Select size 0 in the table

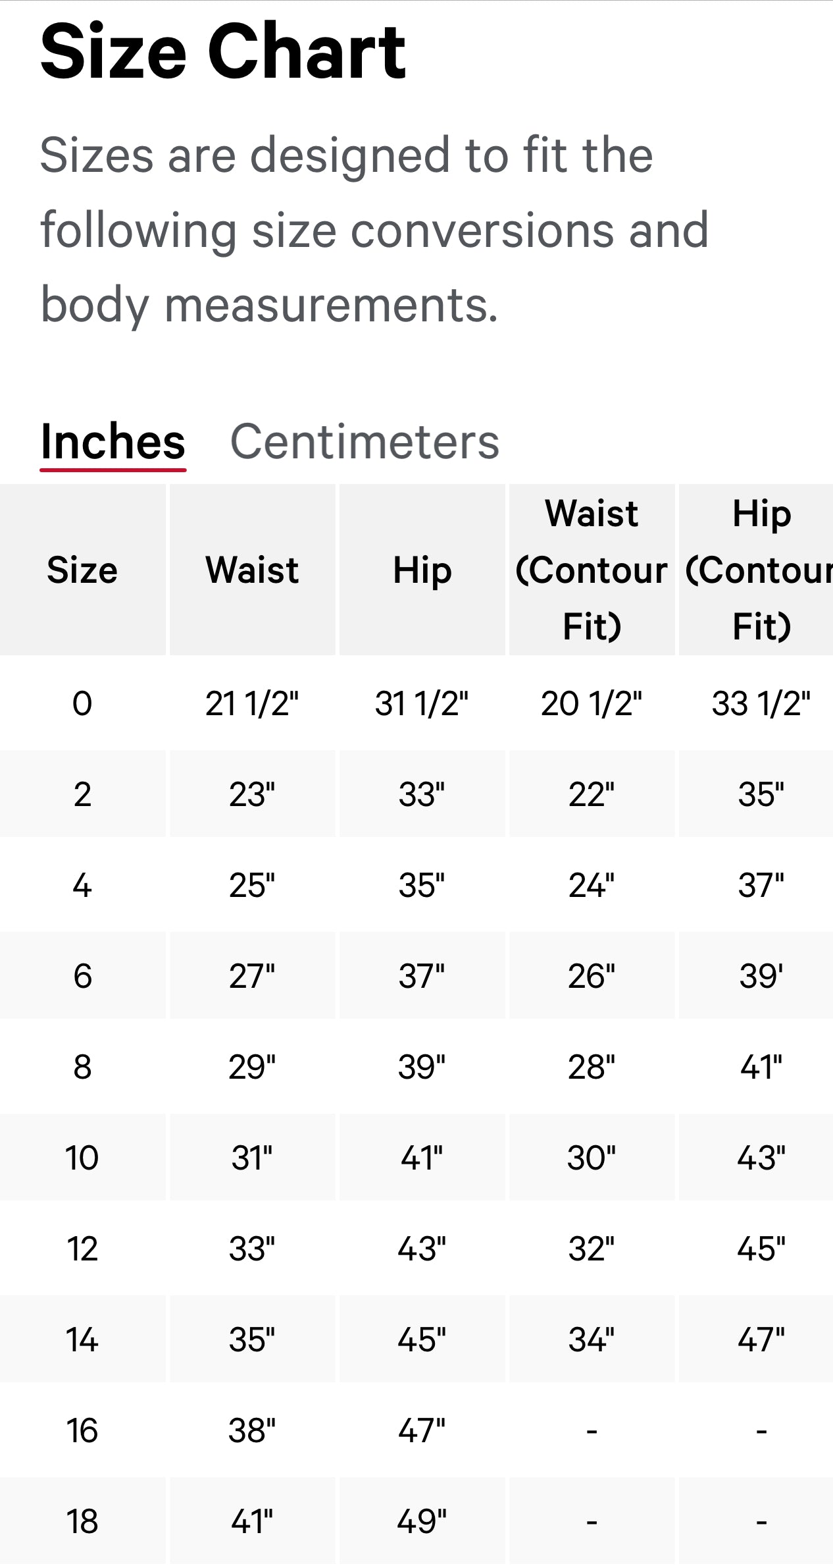click(x=82, y=703)
